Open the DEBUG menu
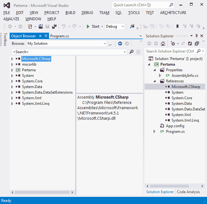Viewport: 207px width, 204px height. click(x=87, y=13)
